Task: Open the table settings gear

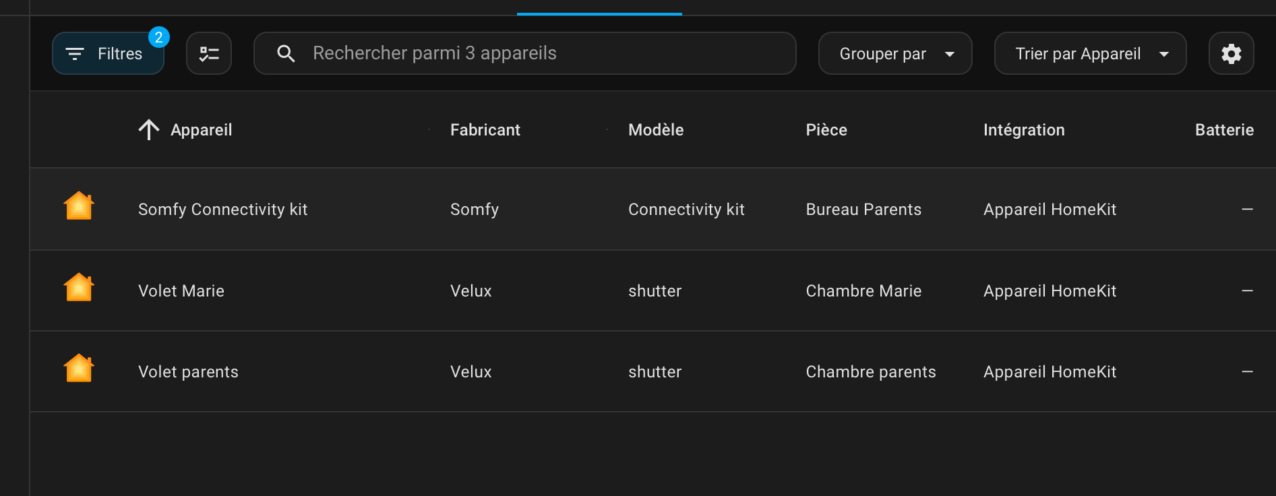Action: tap(1231, 54)
